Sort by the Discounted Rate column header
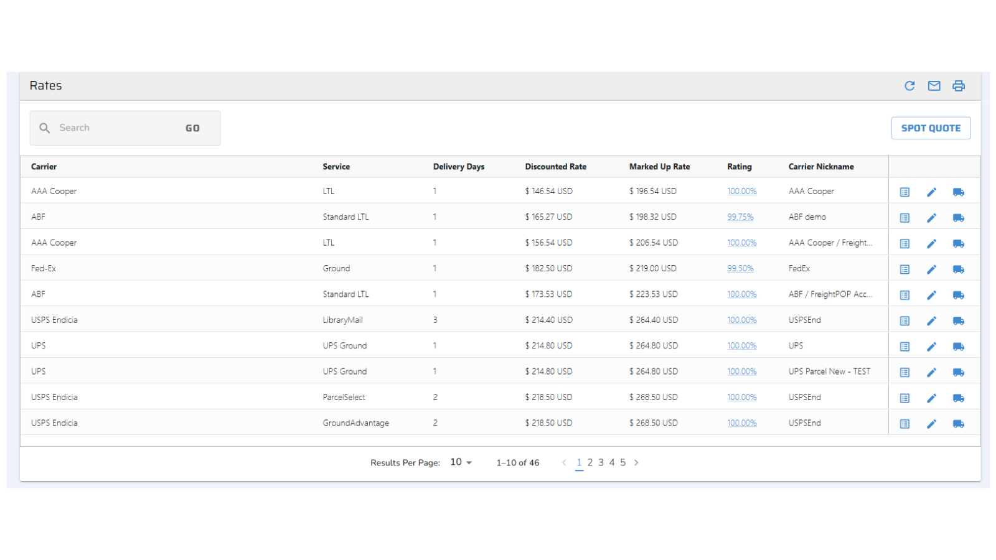This screenshot has width=996, height=560. [x=555, y=166]
